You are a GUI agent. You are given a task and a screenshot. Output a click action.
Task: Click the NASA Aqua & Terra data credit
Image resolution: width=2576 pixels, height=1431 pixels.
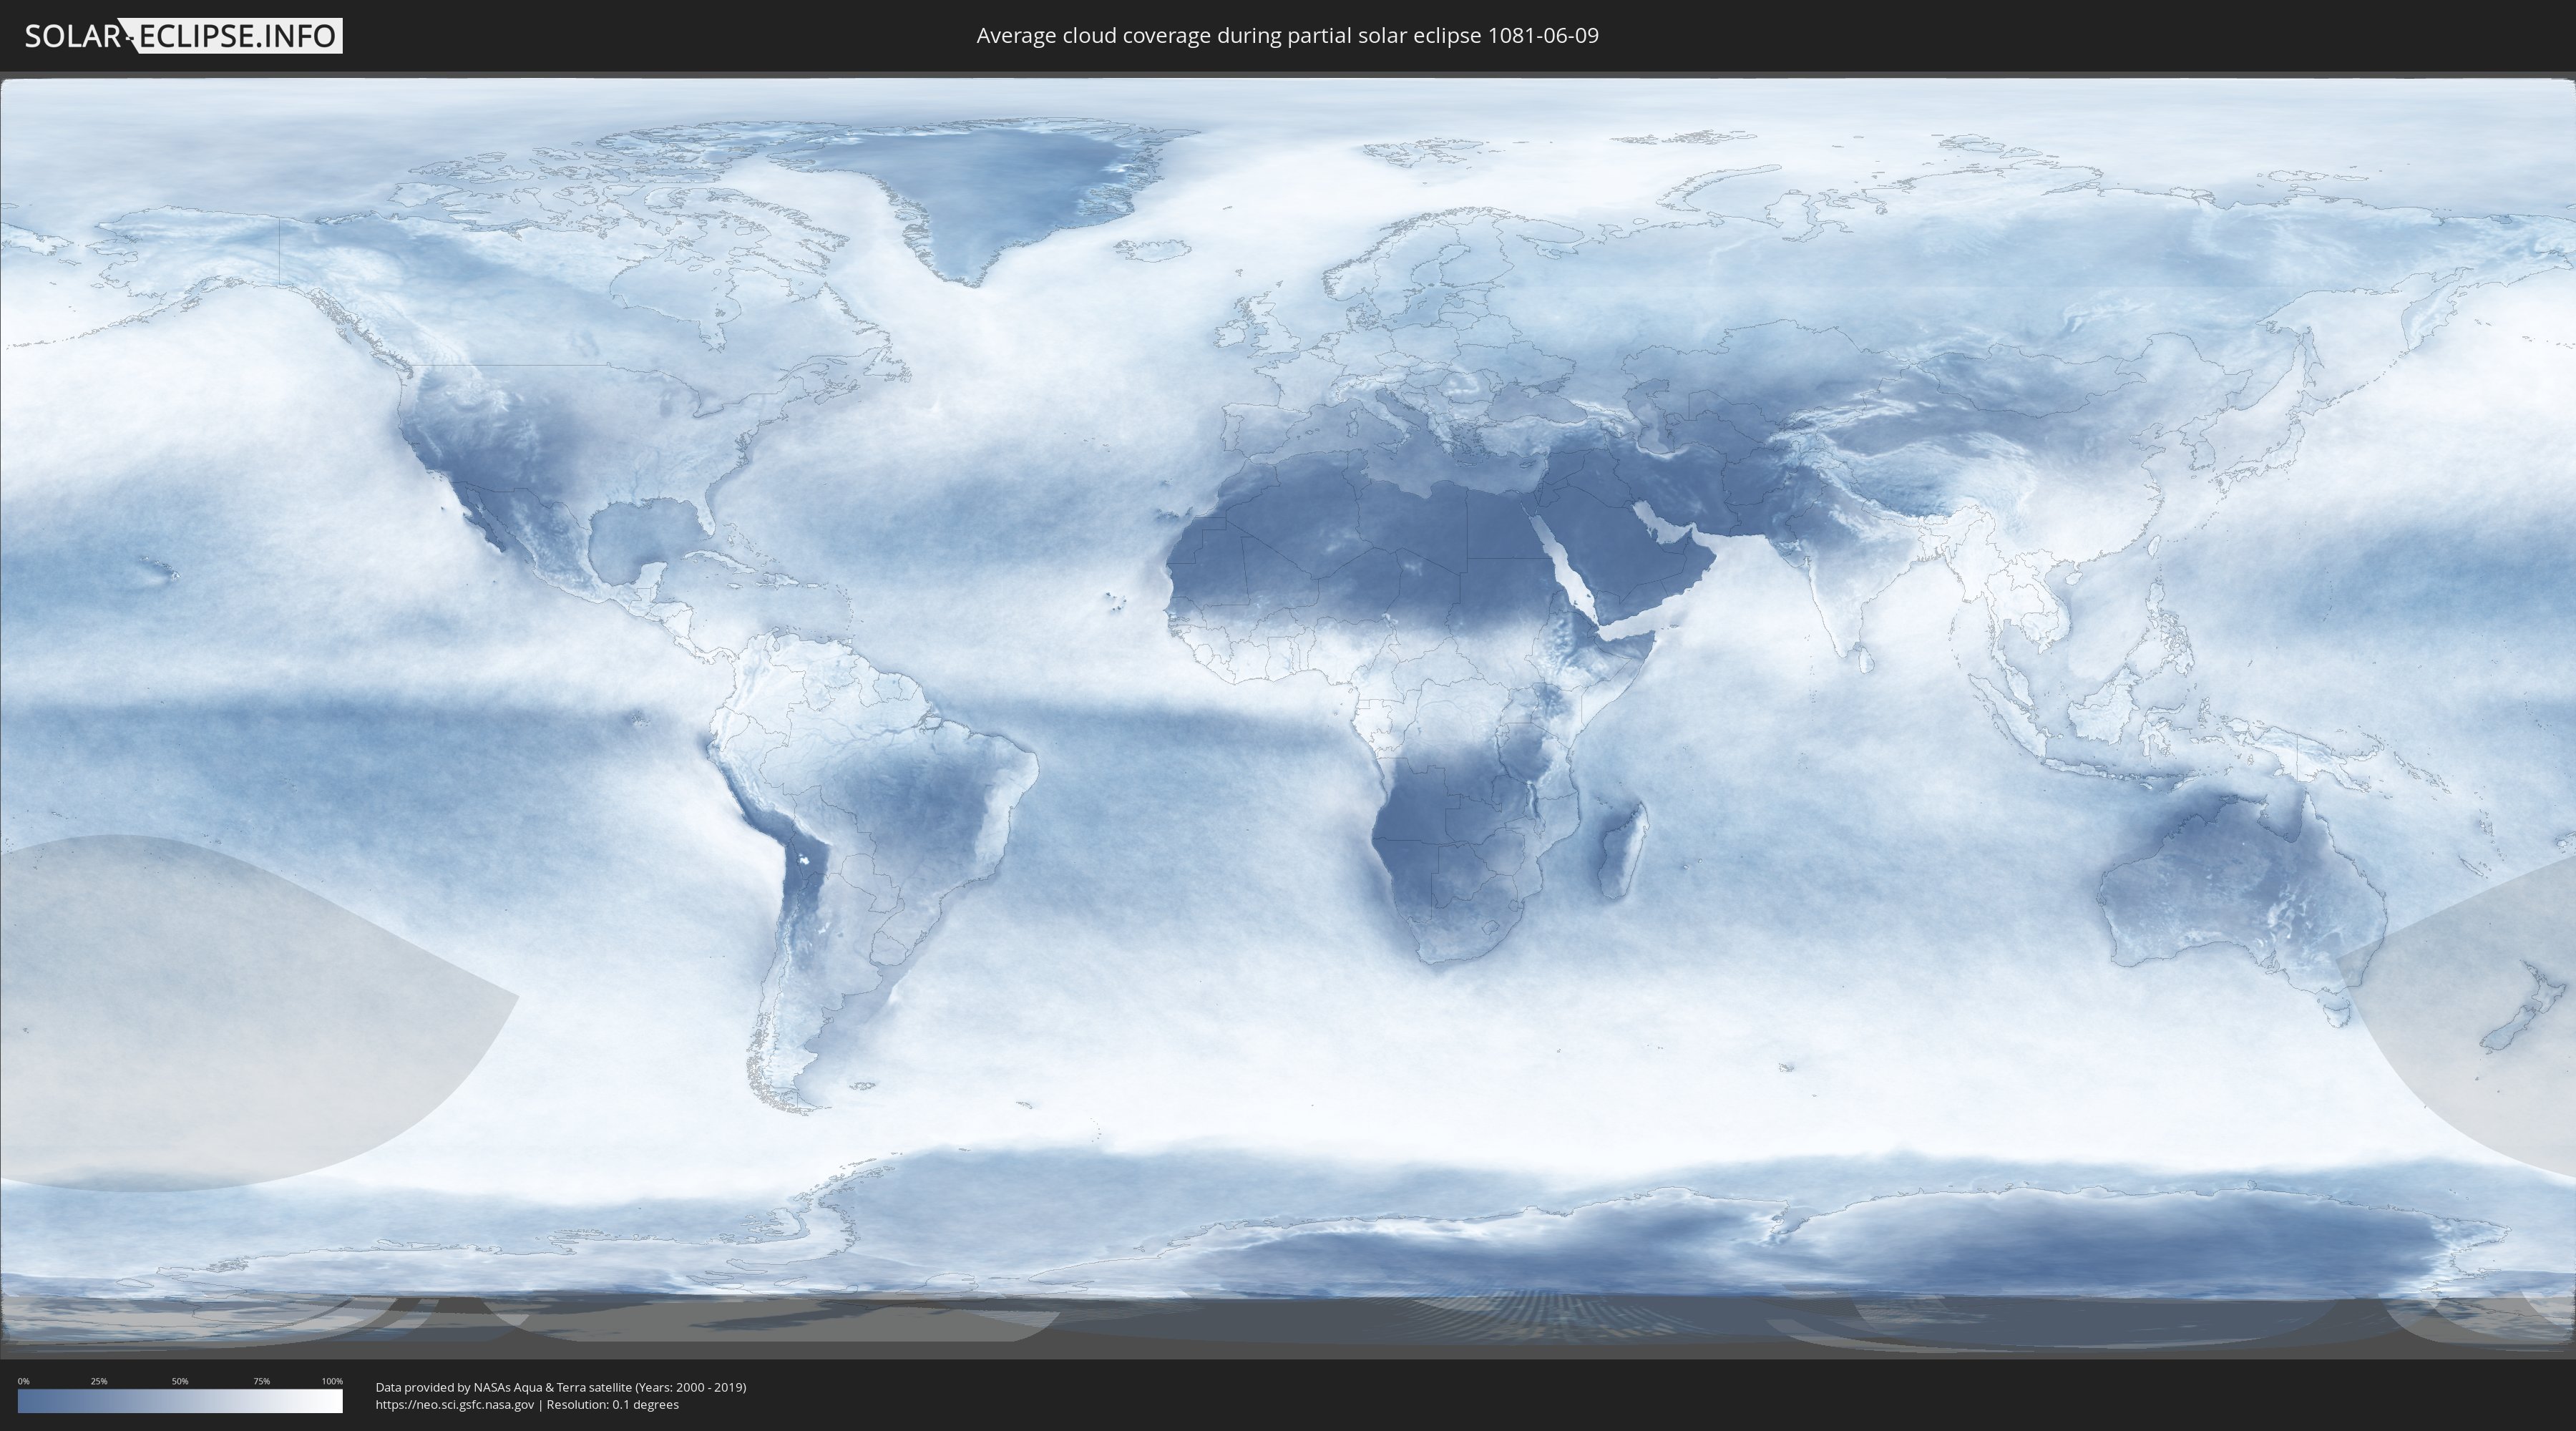(x=561, y=1387)
